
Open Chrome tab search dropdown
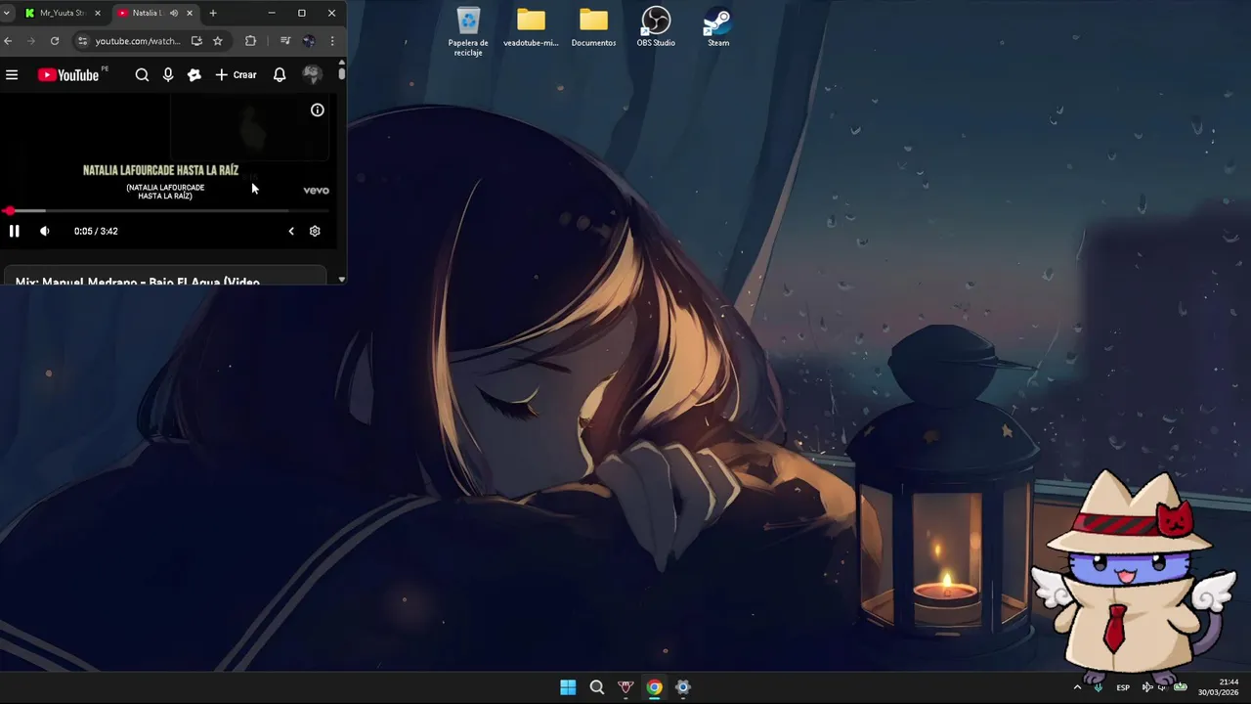8,13
